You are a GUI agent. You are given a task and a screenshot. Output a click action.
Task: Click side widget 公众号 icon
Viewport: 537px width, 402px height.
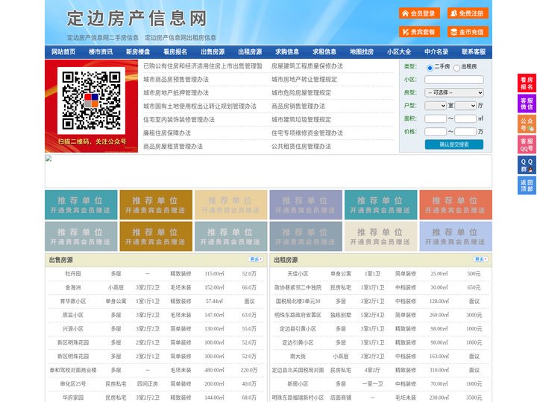coord(527,124)
